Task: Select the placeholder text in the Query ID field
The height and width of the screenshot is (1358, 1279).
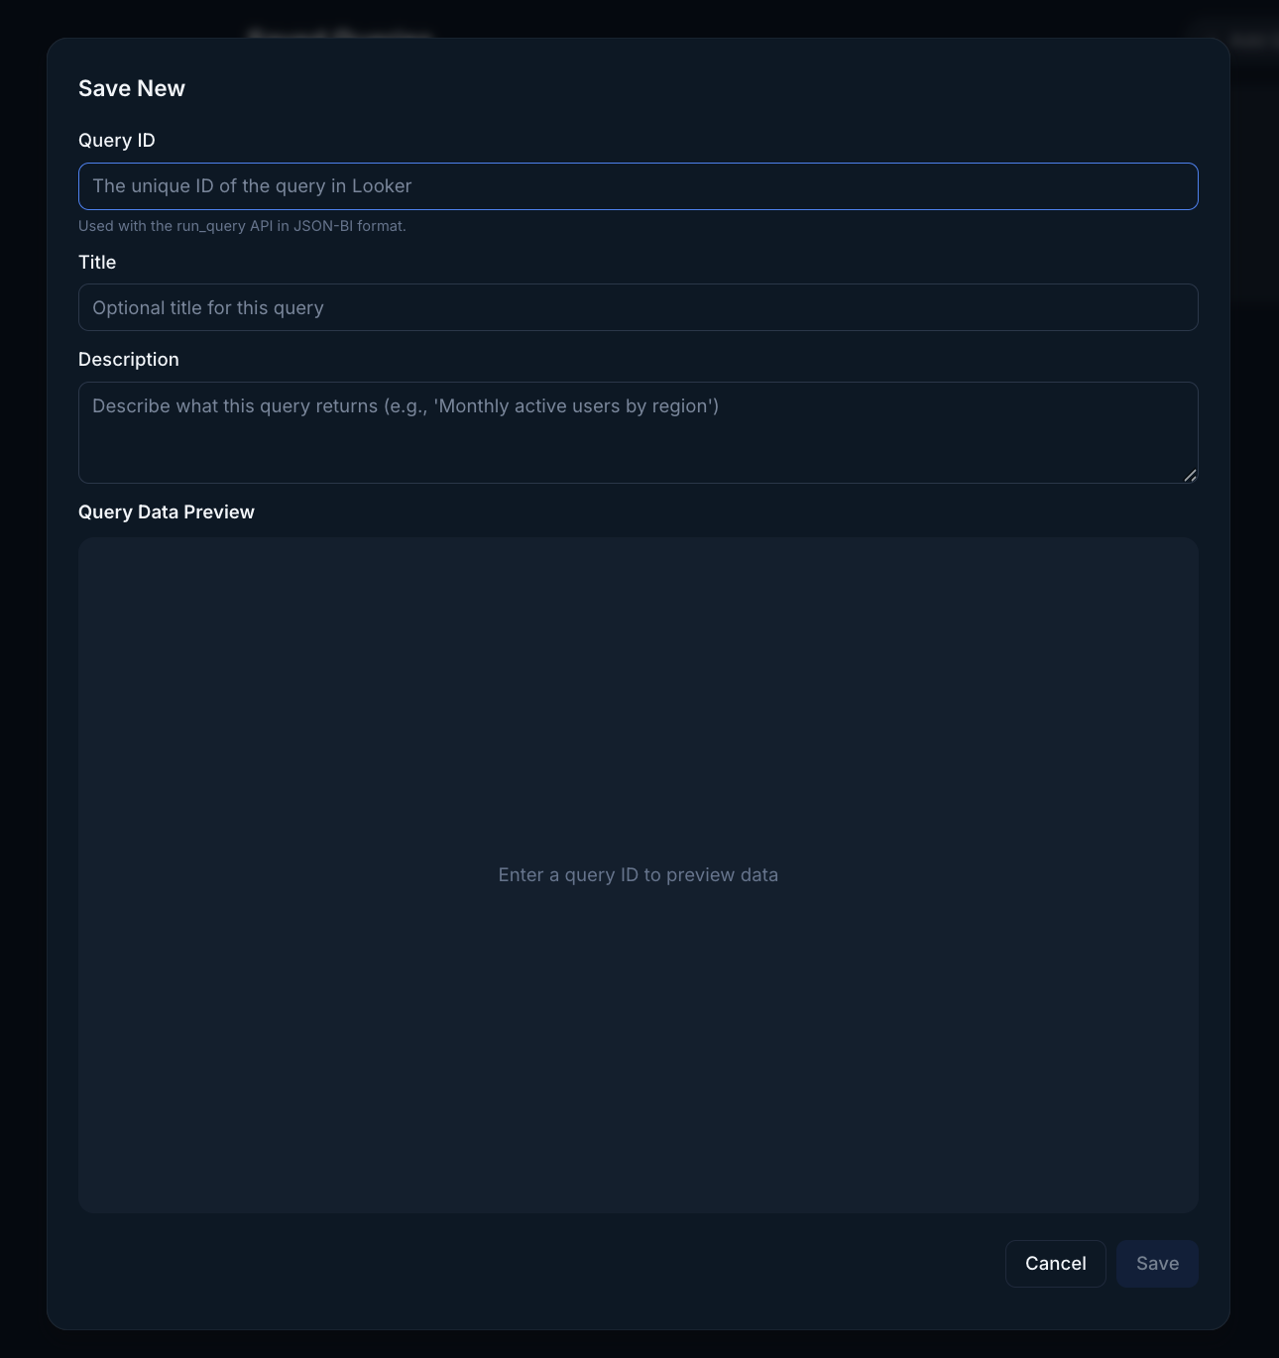Action: pyautogui.click(x=251, y=185)
